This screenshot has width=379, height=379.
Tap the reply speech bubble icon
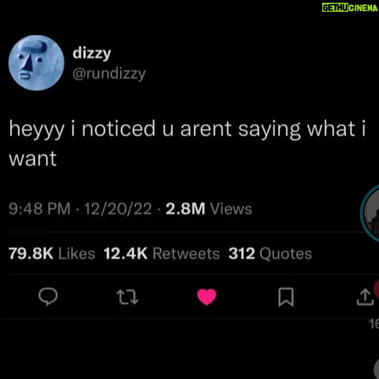(48, 296)
